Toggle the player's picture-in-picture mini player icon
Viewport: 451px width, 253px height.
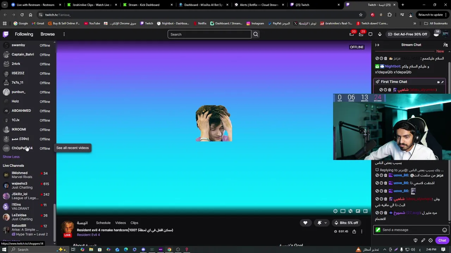(x=358, y=211)
